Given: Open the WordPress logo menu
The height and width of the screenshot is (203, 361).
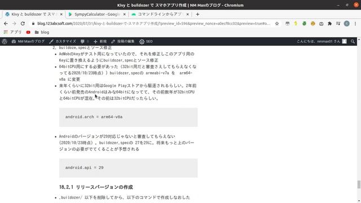Looking at the screenshot, I should 5,41.
